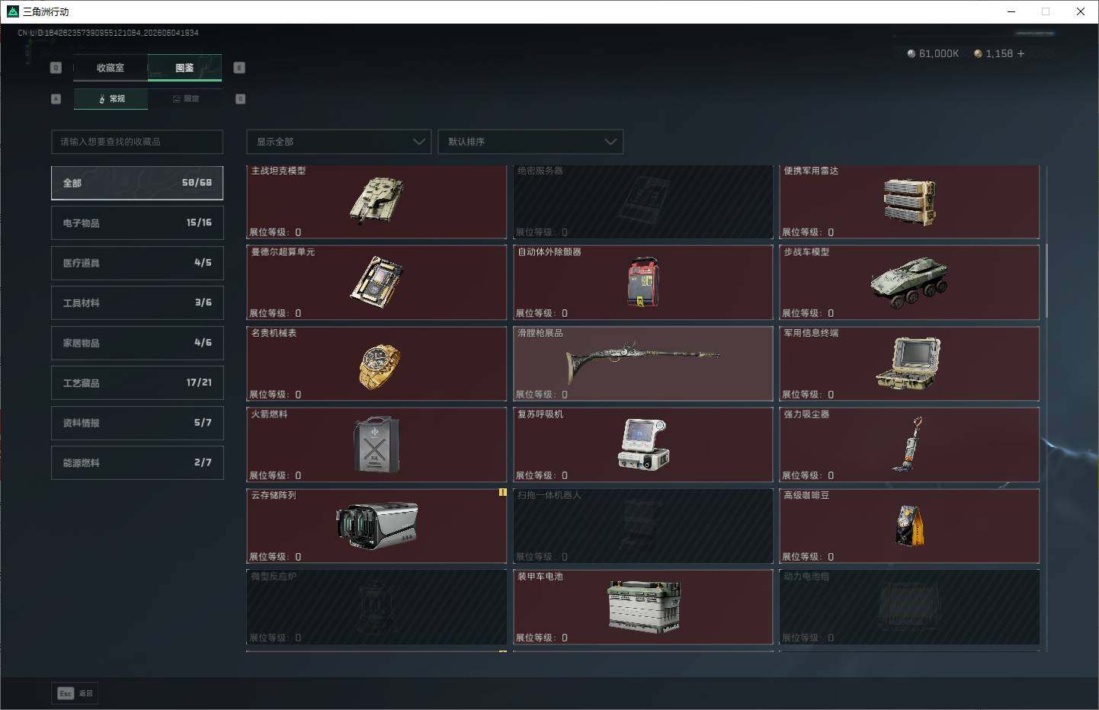Viewport: 1099px width, 710px height.
Task: Close the 三角洲行动 window
Action: click(x=1080, y=11)
